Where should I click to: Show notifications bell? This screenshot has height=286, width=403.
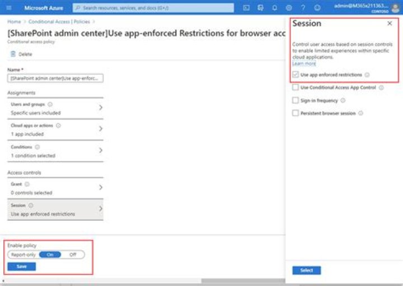pos(274,8)
